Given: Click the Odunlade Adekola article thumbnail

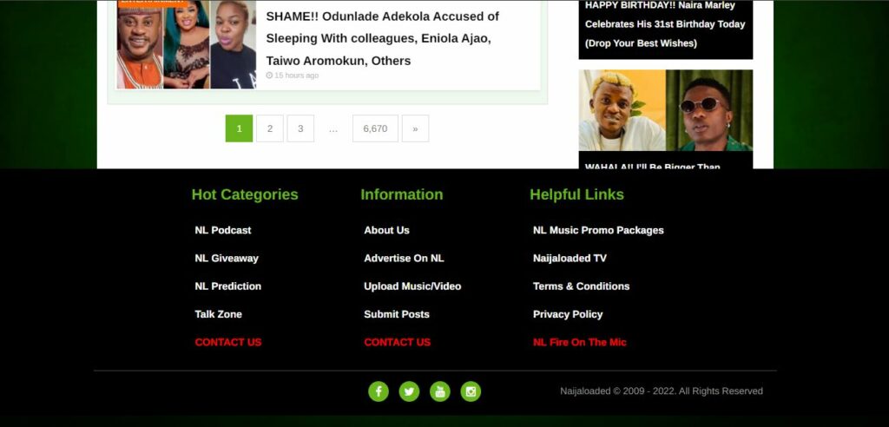Looking at the screenshot, I should point(187,44).
